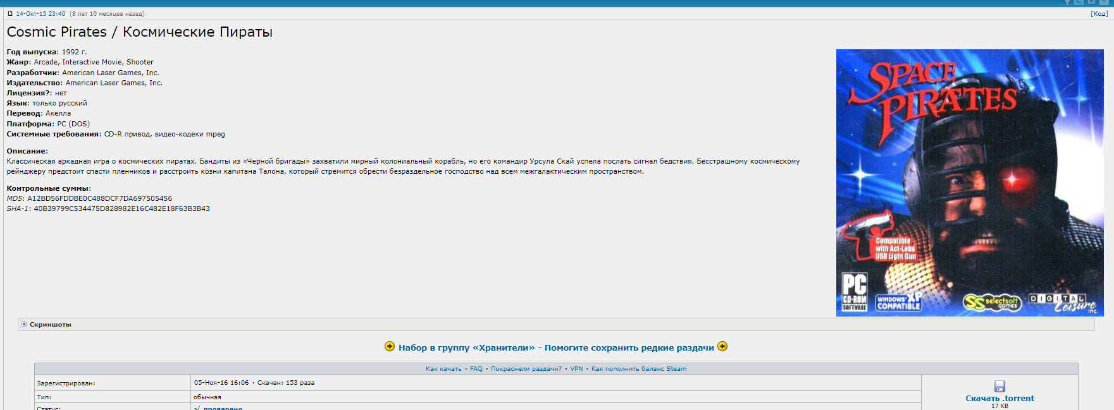Open the Покраснели раздачи? link

click(526, 368)
